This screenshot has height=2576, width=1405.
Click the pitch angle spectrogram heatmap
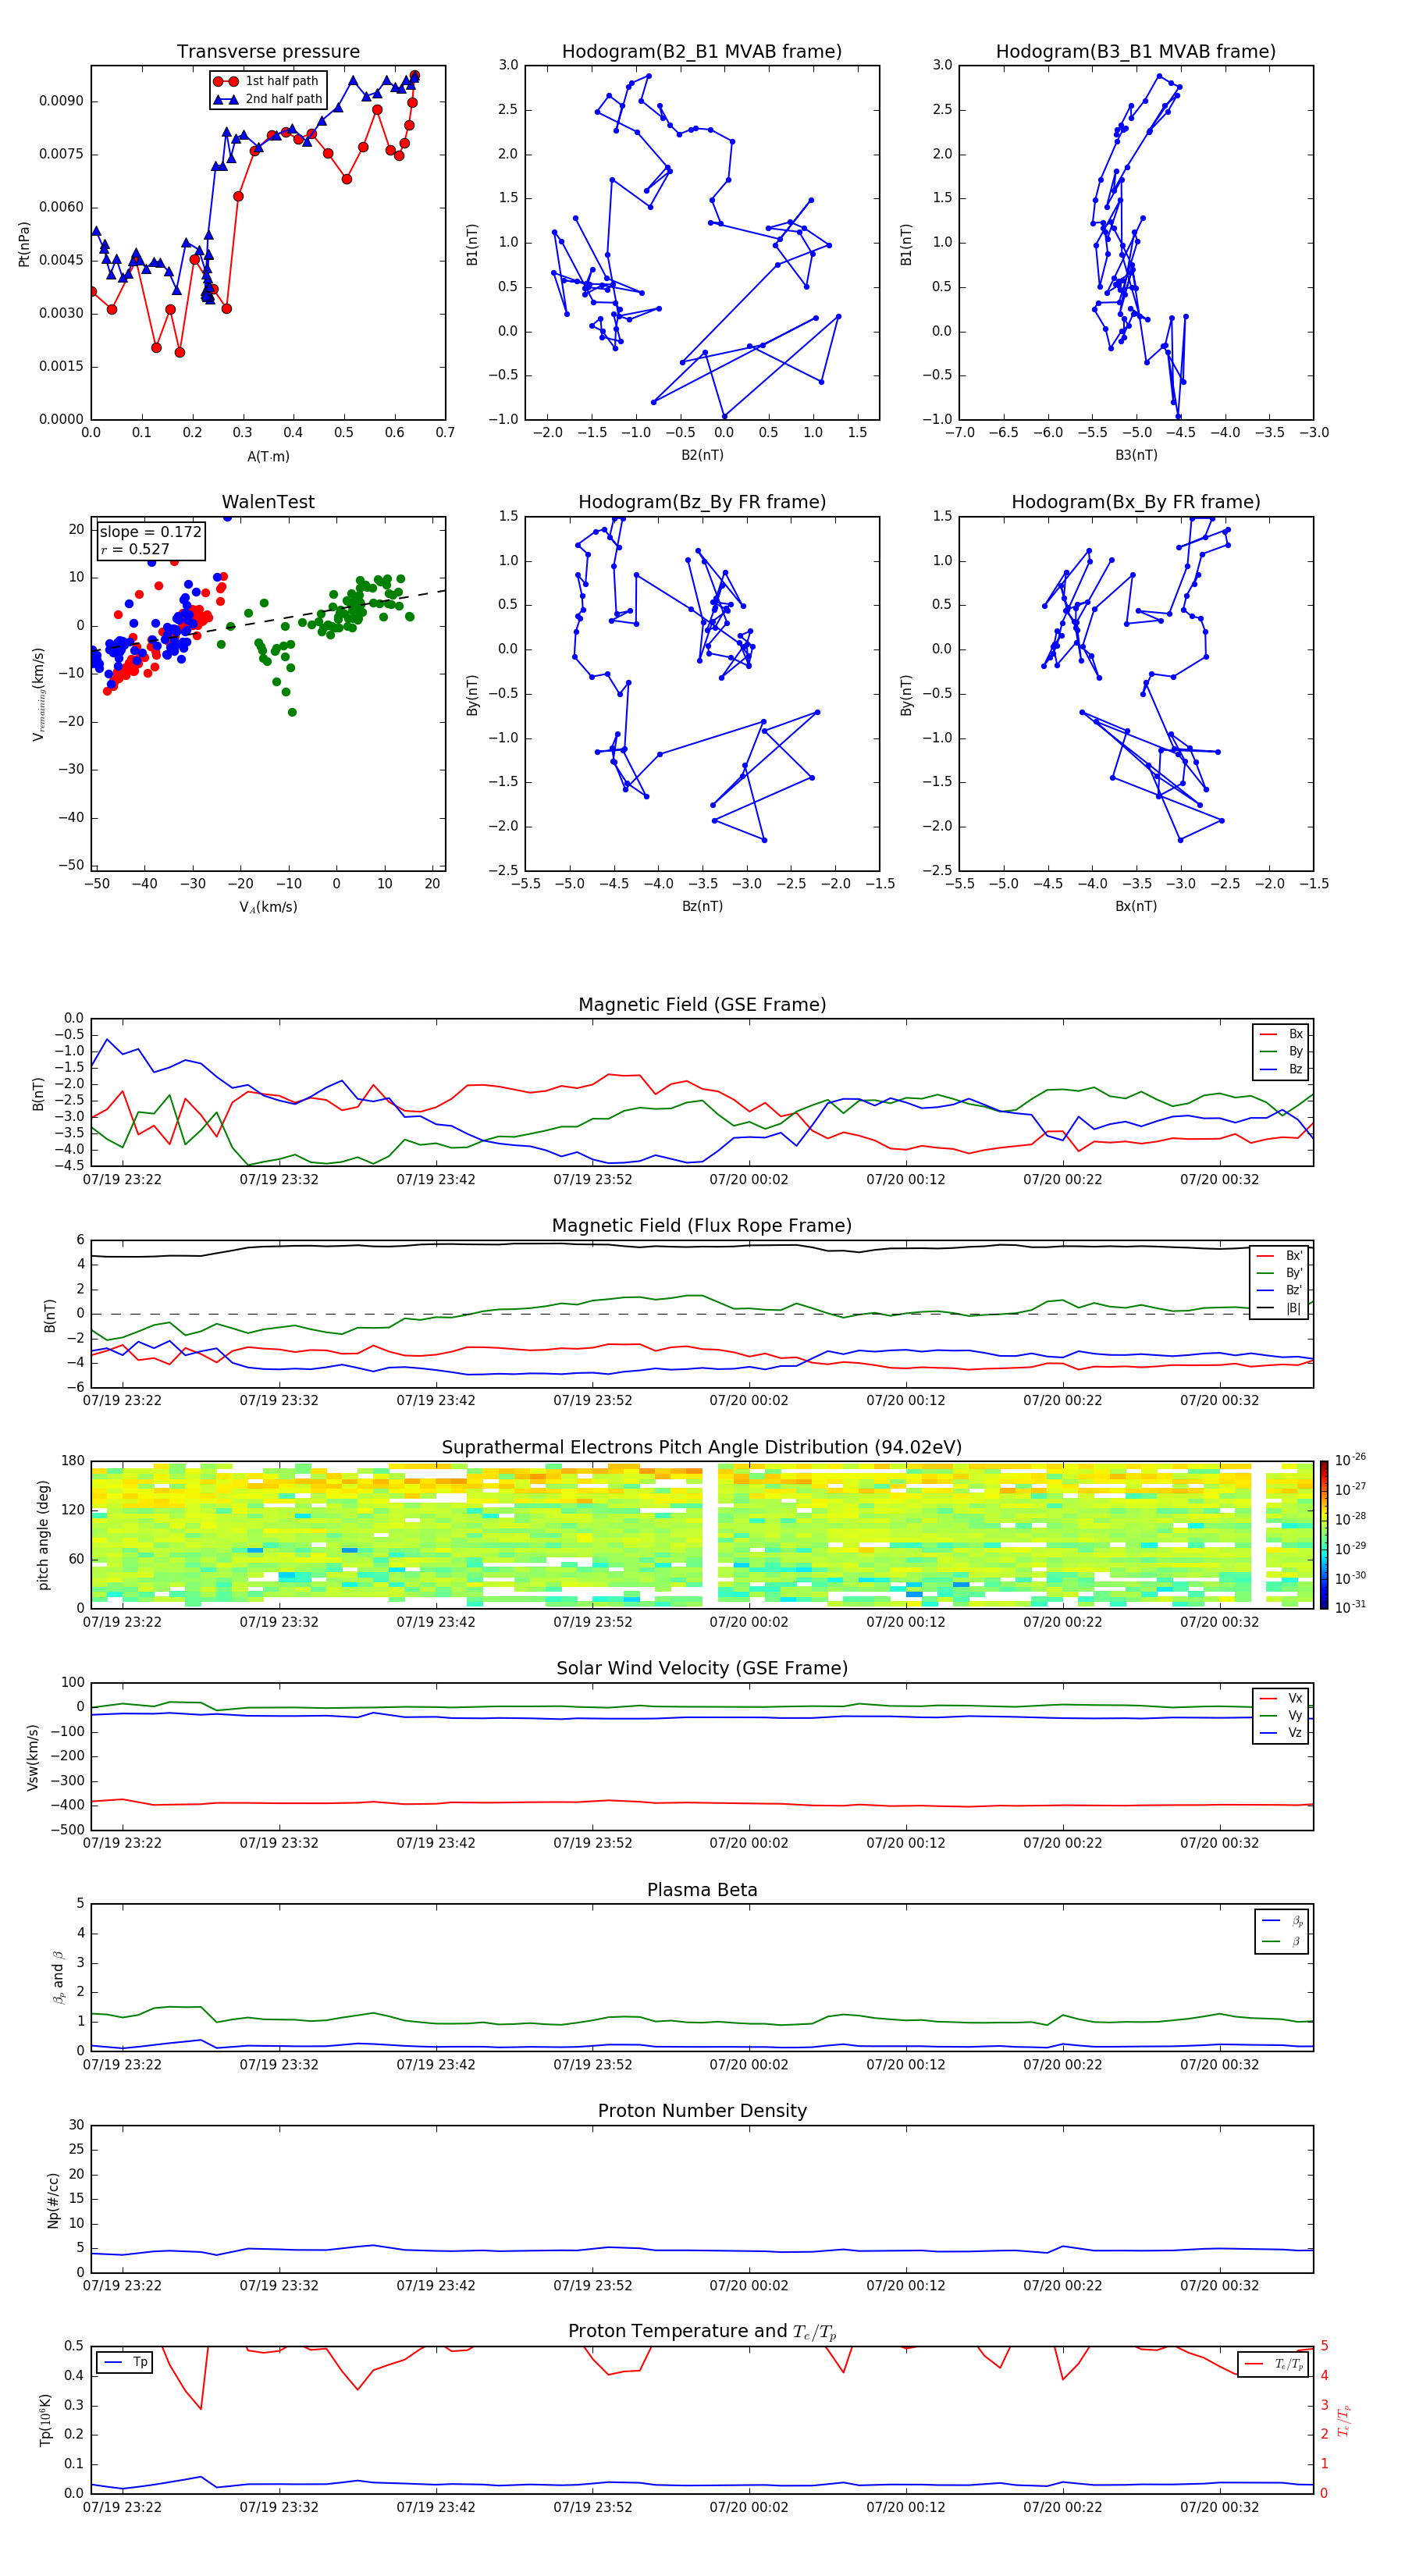click(702, 1535)
